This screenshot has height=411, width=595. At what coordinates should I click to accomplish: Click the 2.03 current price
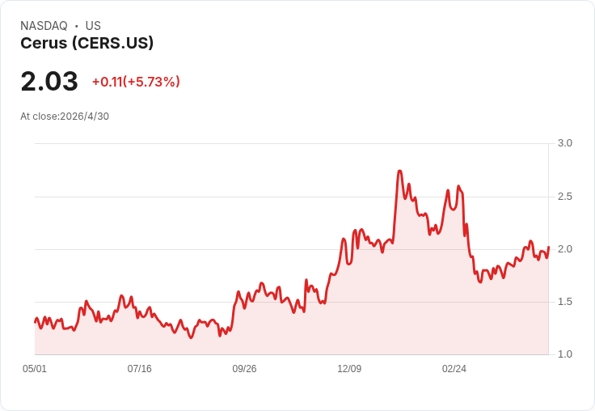[49, 82]
